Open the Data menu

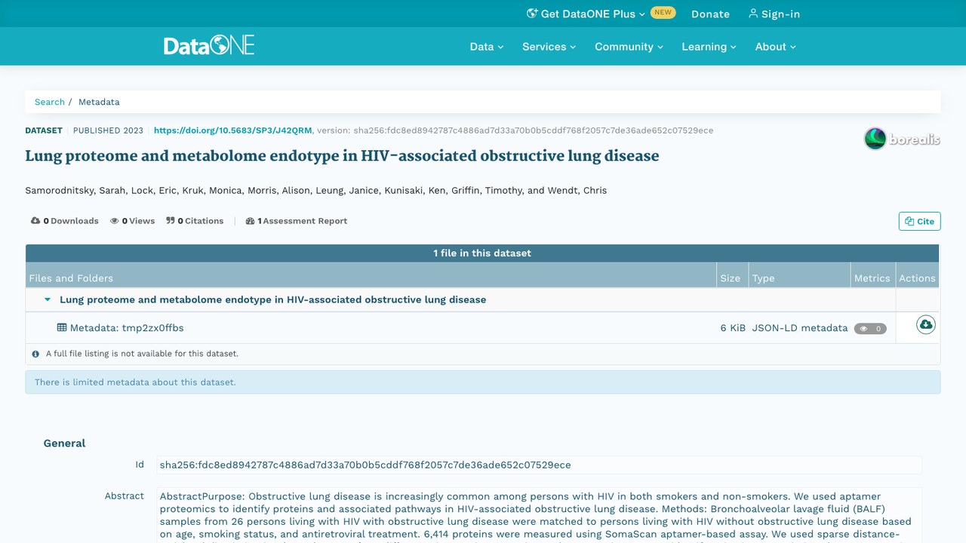[x=486, y=47]
